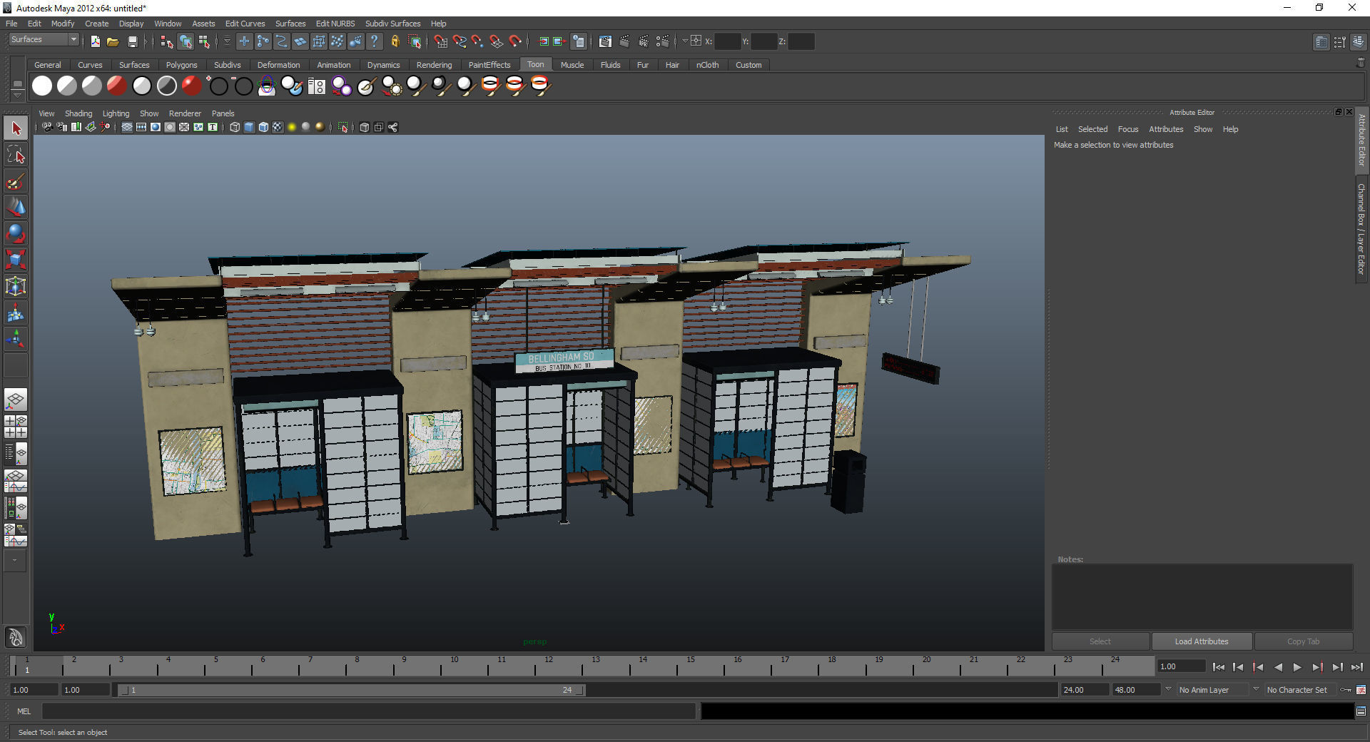Click the current frame field showing 1.00
Image resolution: width=1370 pixels, height=742 pixels.
tap(1181, 666)
